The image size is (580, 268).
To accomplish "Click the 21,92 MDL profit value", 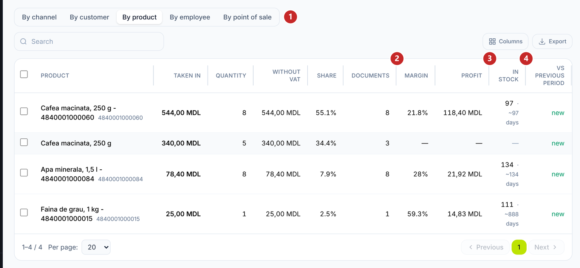I will (465, 174).
